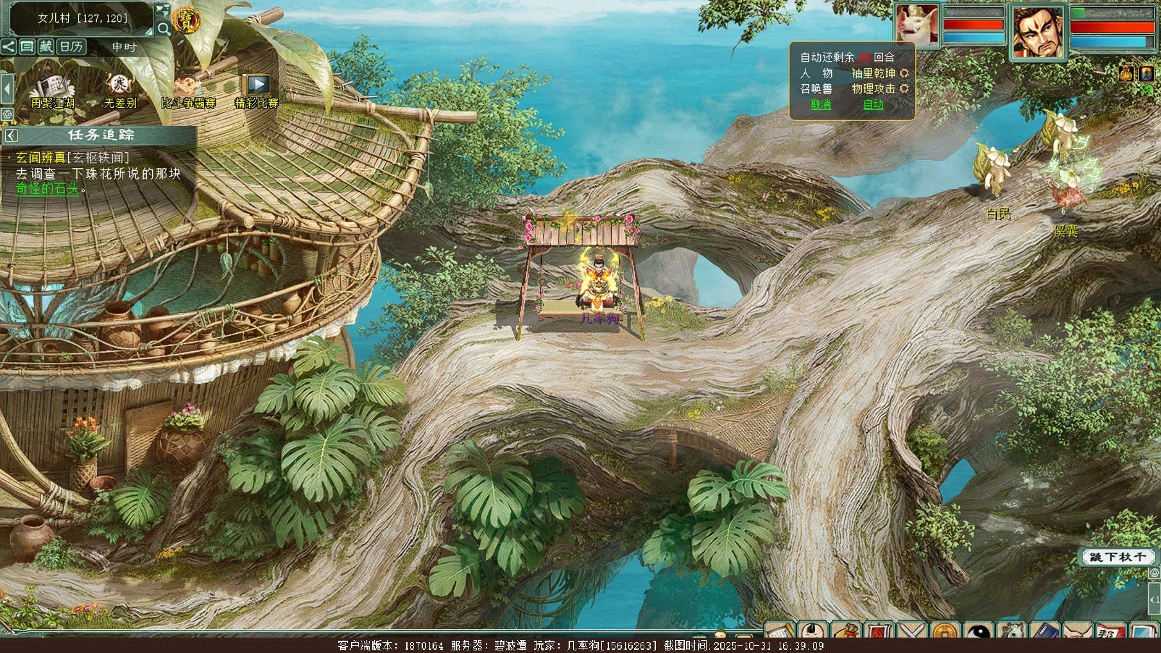Collapse the activity icon bar with left arrow
Viewport: 1161px width, 653px height.
[7, 88]
